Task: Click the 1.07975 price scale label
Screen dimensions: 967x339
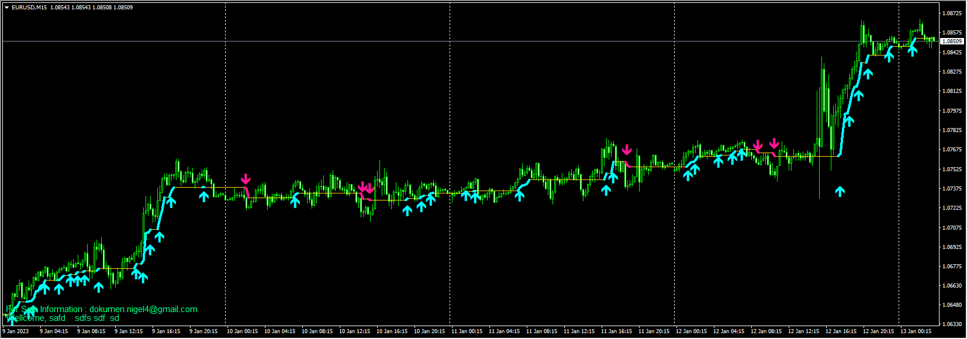Action: [952, 110]
